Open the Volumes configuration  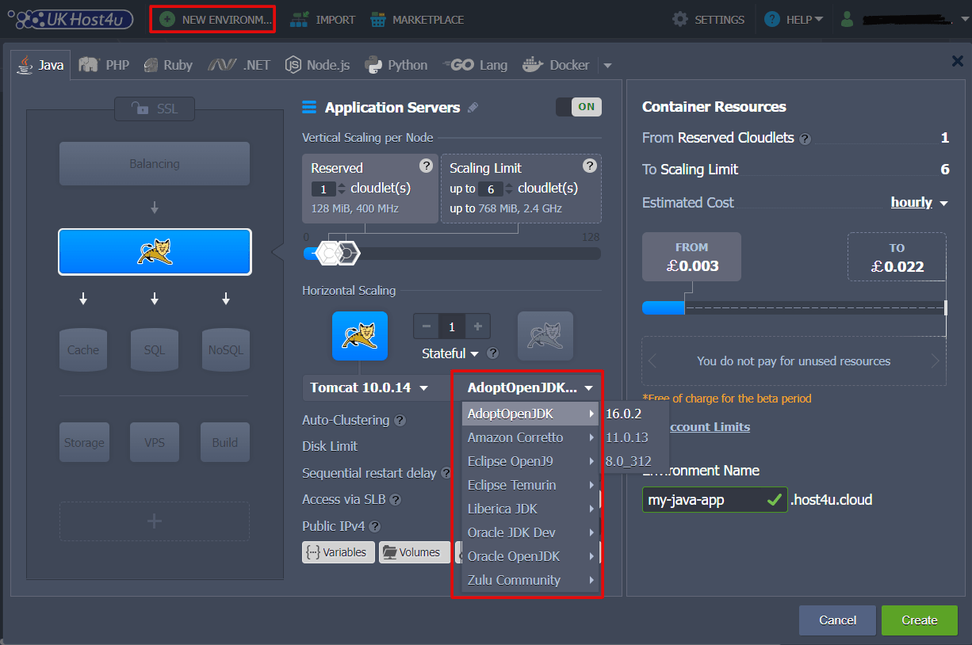[x=414, y=552]
